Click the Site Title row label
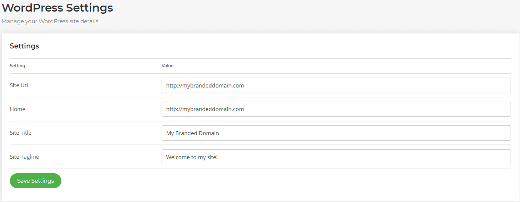The height and width of the screenshot is (202, 520). pos(21,133)
